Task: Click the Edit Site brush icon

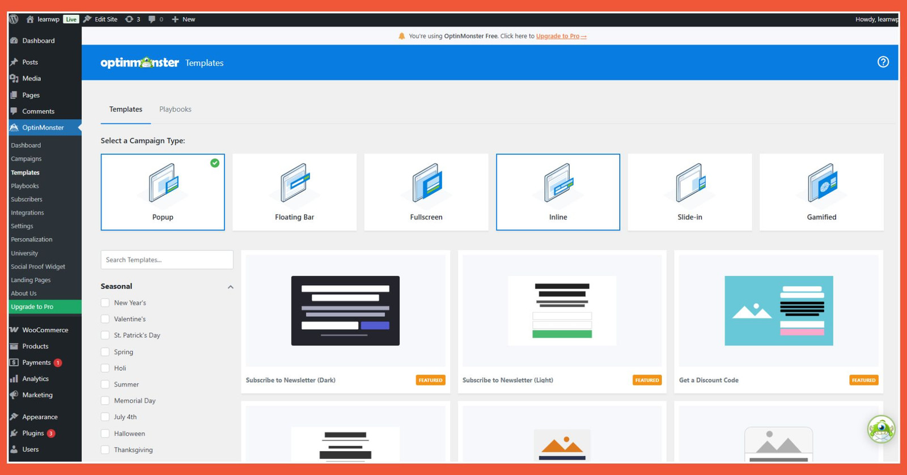Action: click(x=87, y=19)
